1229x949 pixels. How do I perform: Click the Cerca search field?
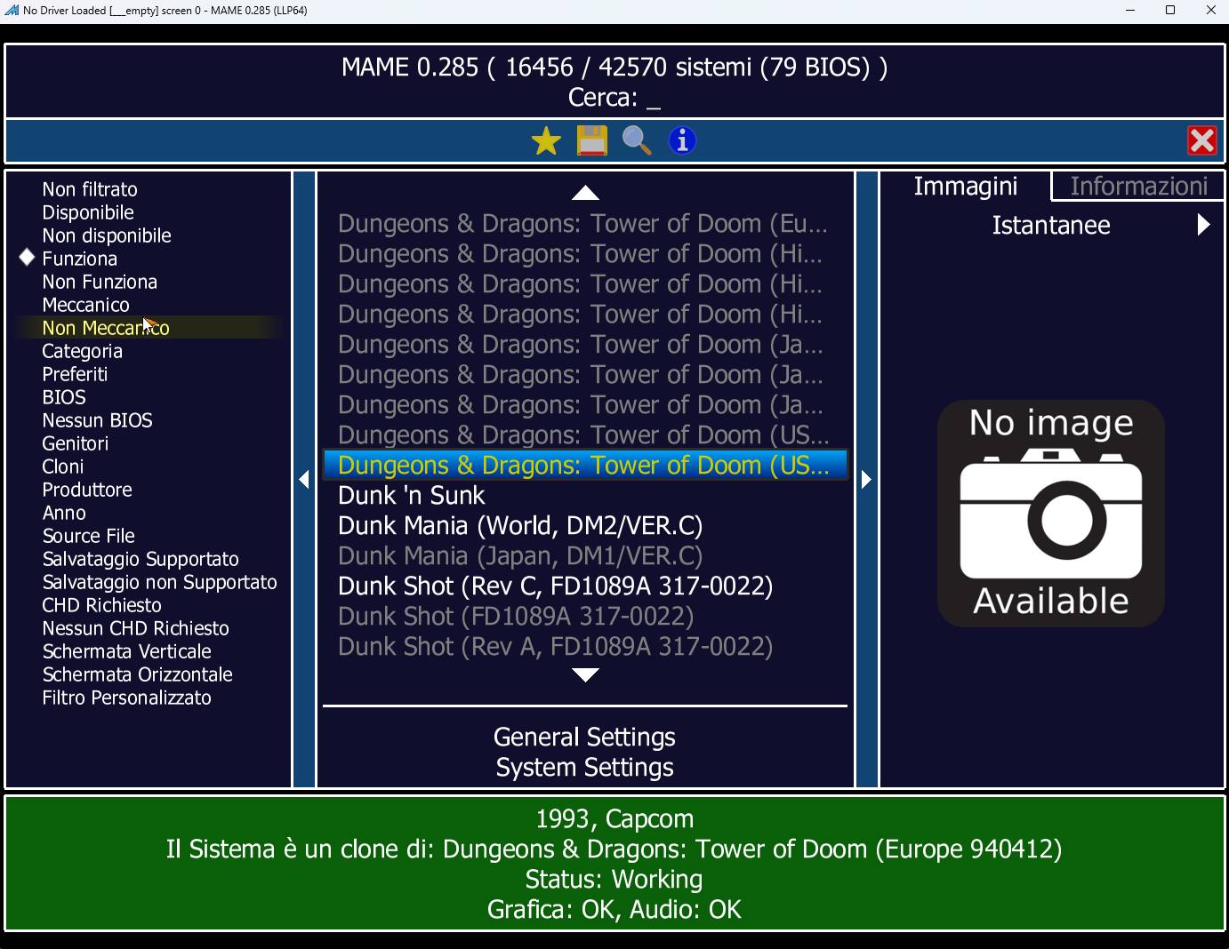tap(614, 97)
